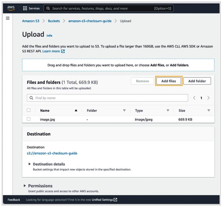Click the Add folder button
Image resolution: width=221 pixels, height=208 pixels.
point(197,81)
